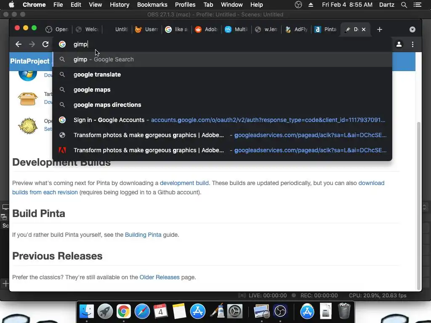The image size is (431, 323).
Task: Open Chrome three-dot menu
Action: pos(412,44)
